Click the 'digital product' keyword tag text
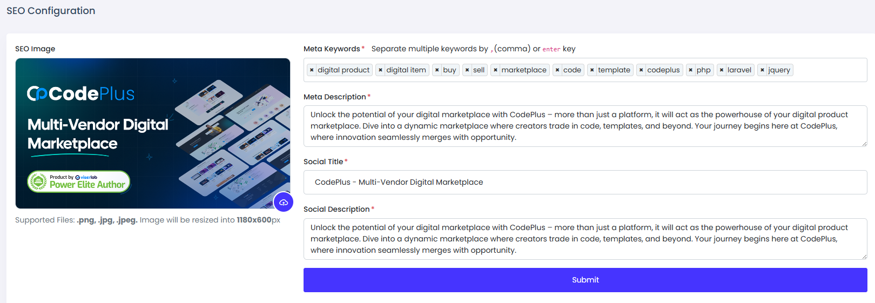The width and height of the screenshot is (875, 303). coord(344,70)
